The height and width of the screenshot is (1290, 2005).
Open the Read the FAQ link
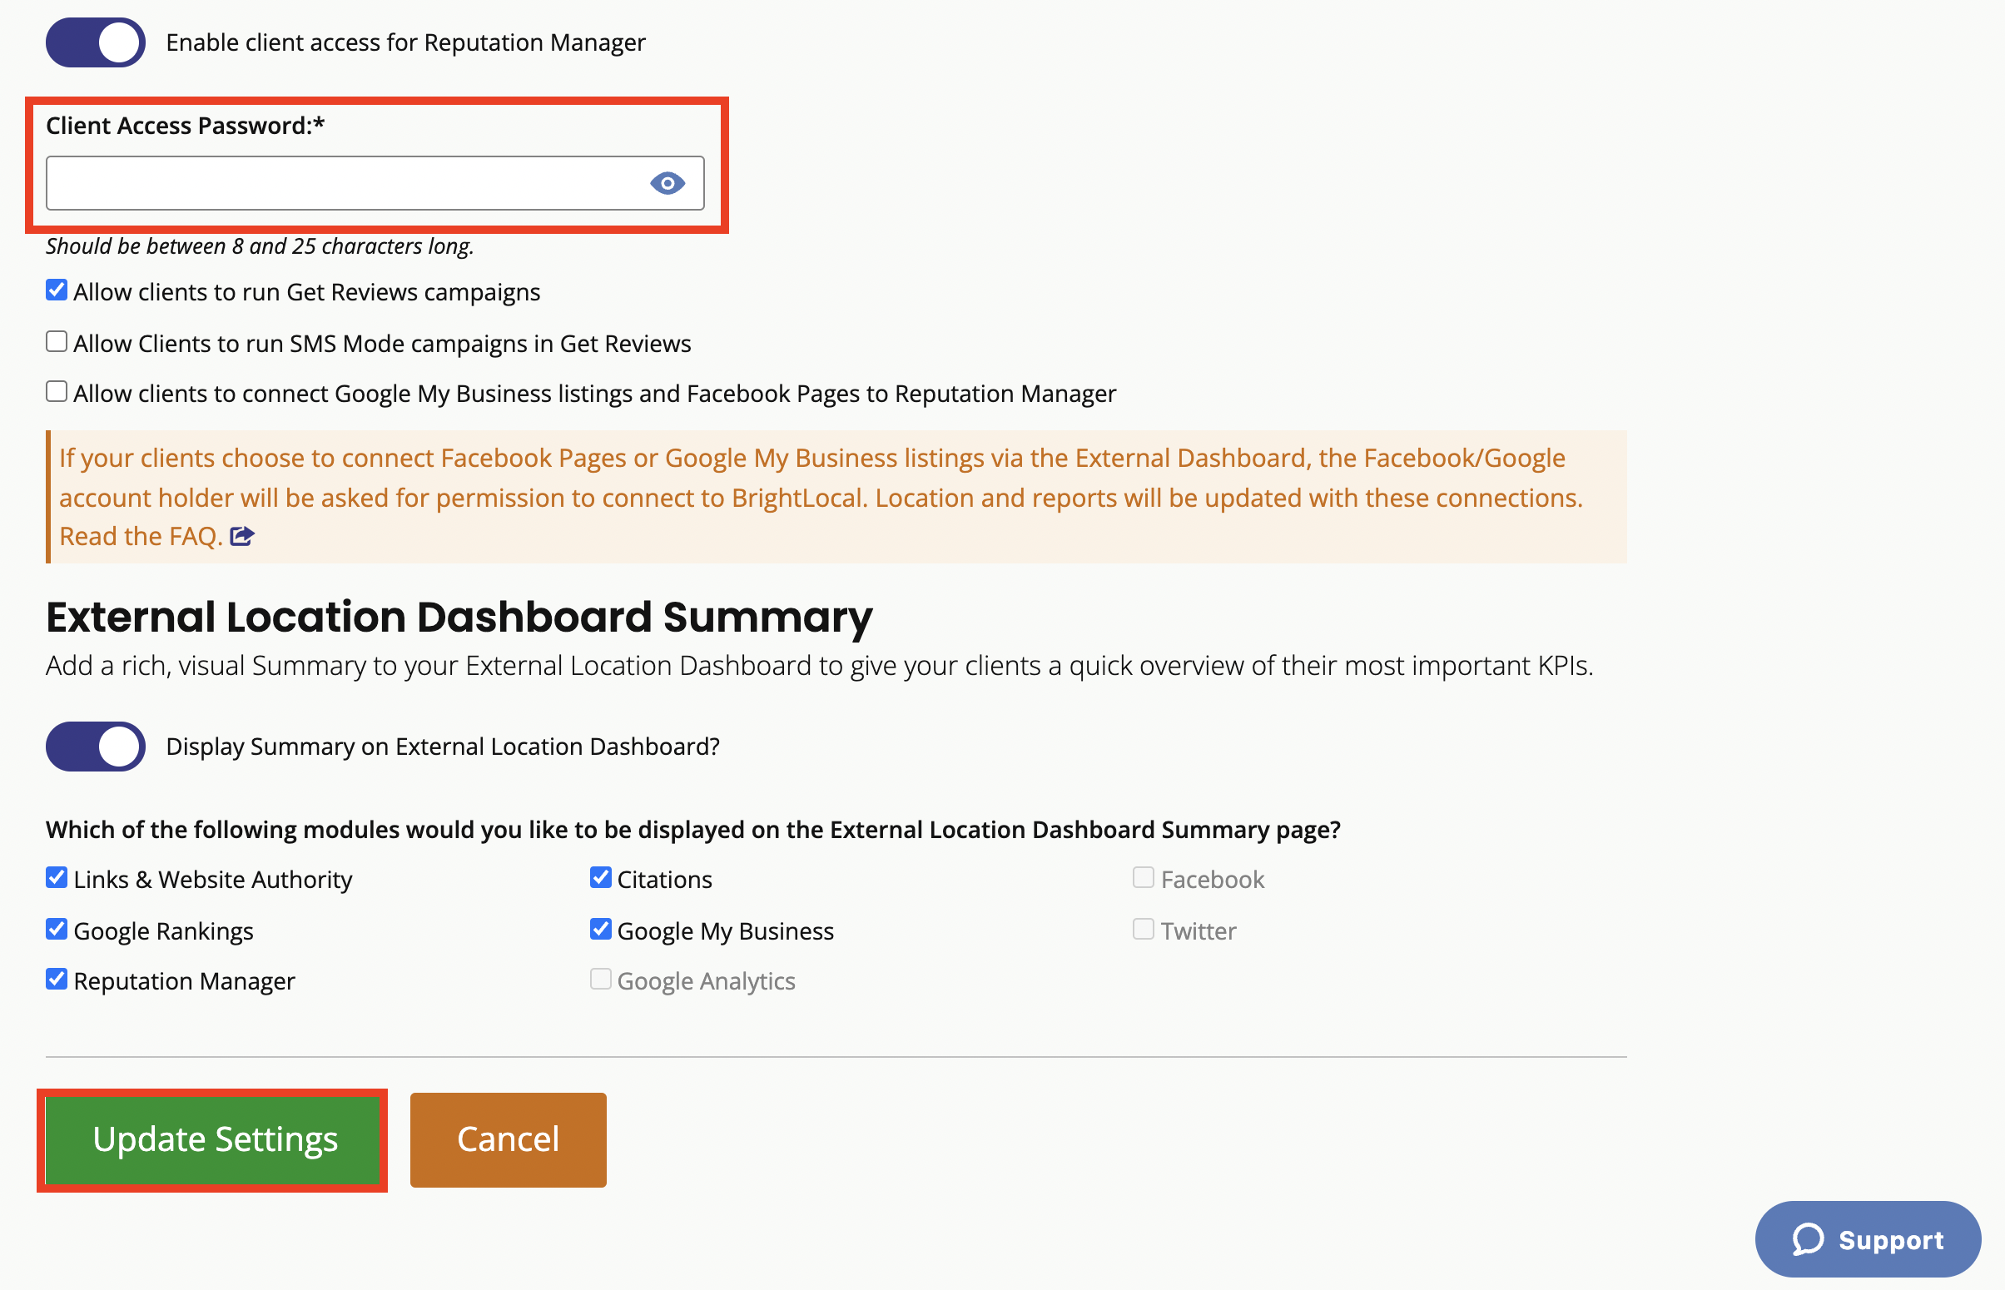[141, 536]
